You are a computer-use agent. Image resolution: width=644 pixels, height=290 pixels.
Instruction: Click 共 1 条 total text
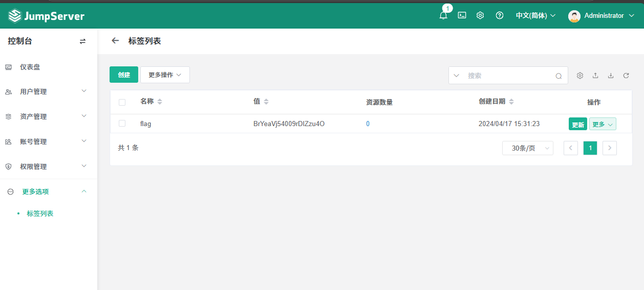[128, 148]
